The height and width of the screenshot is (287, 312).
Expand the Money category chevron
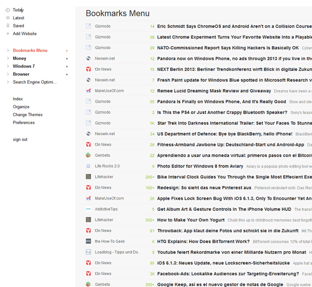[8, 58]
